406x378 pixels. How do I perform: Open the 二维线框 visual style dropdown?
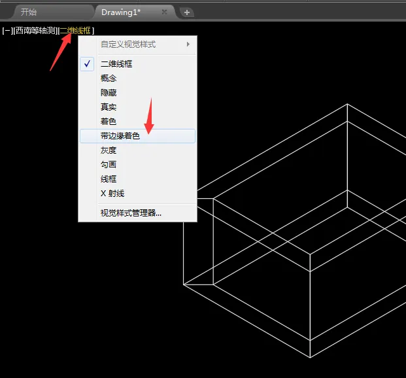[76, 31]
